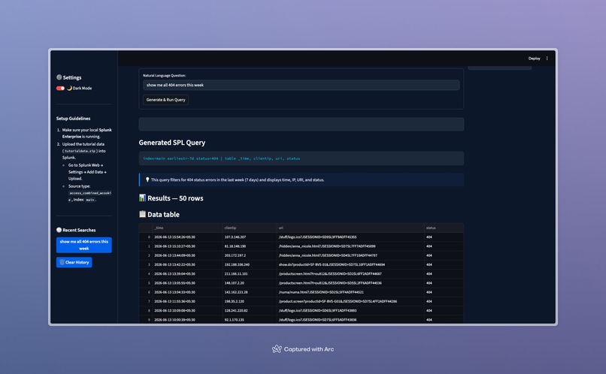Sort by the _time column header
Screen dimensions: 606x374
(187, 228)
